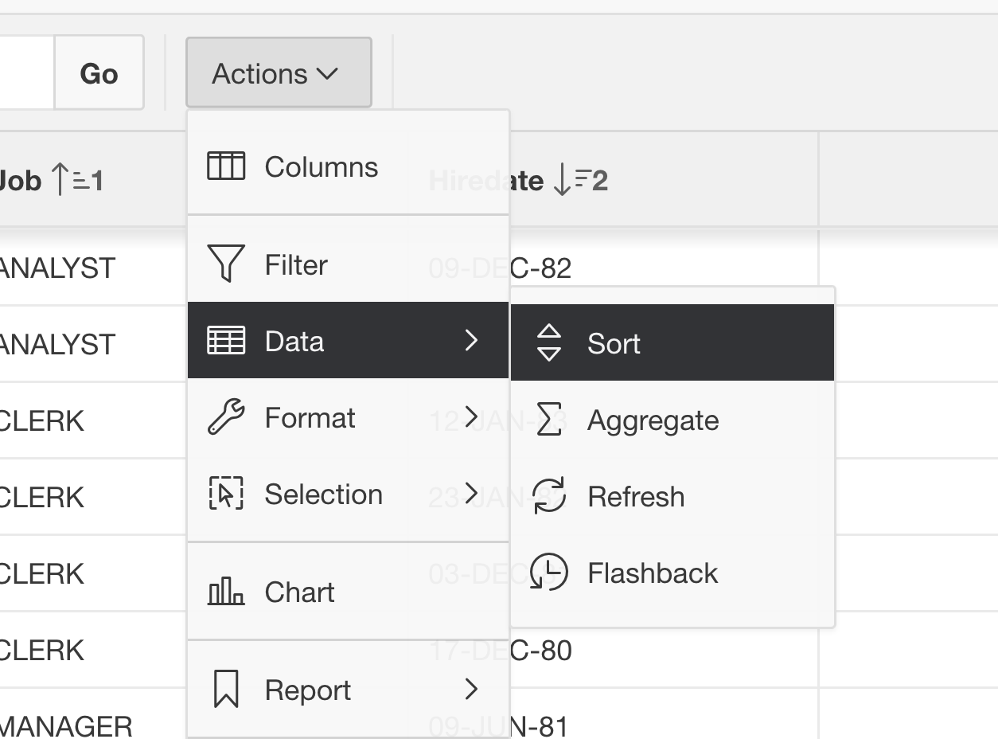Expand the Format submenu arrow

click(x=471, y=416)
